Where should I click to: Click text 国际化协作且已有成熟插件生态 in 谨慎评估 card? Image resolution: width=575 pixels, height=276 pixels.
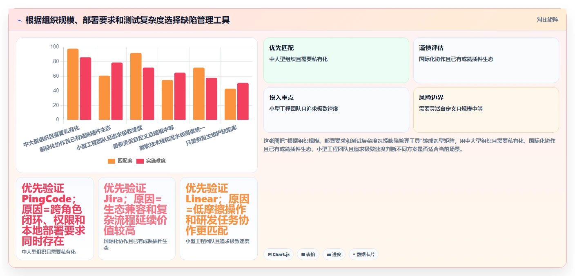tap(456, 59)
